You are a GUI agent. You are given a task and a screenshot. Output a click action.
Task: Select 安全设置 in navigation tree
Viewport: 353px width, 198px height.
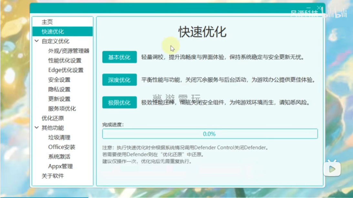pos(59,80)
